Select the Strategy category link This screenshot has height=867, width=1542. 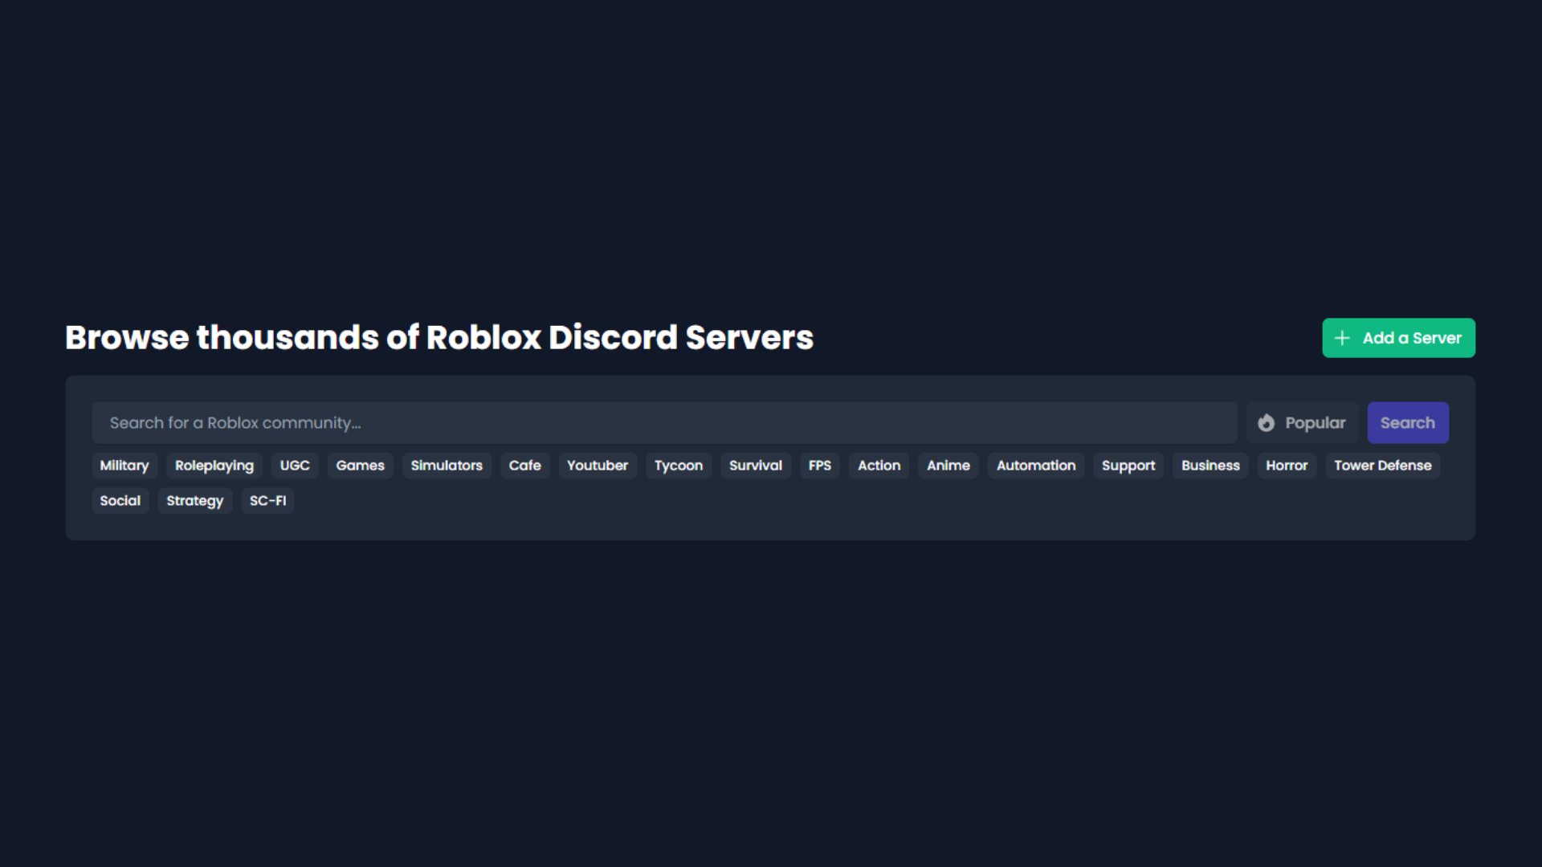[x=195, y=499]
